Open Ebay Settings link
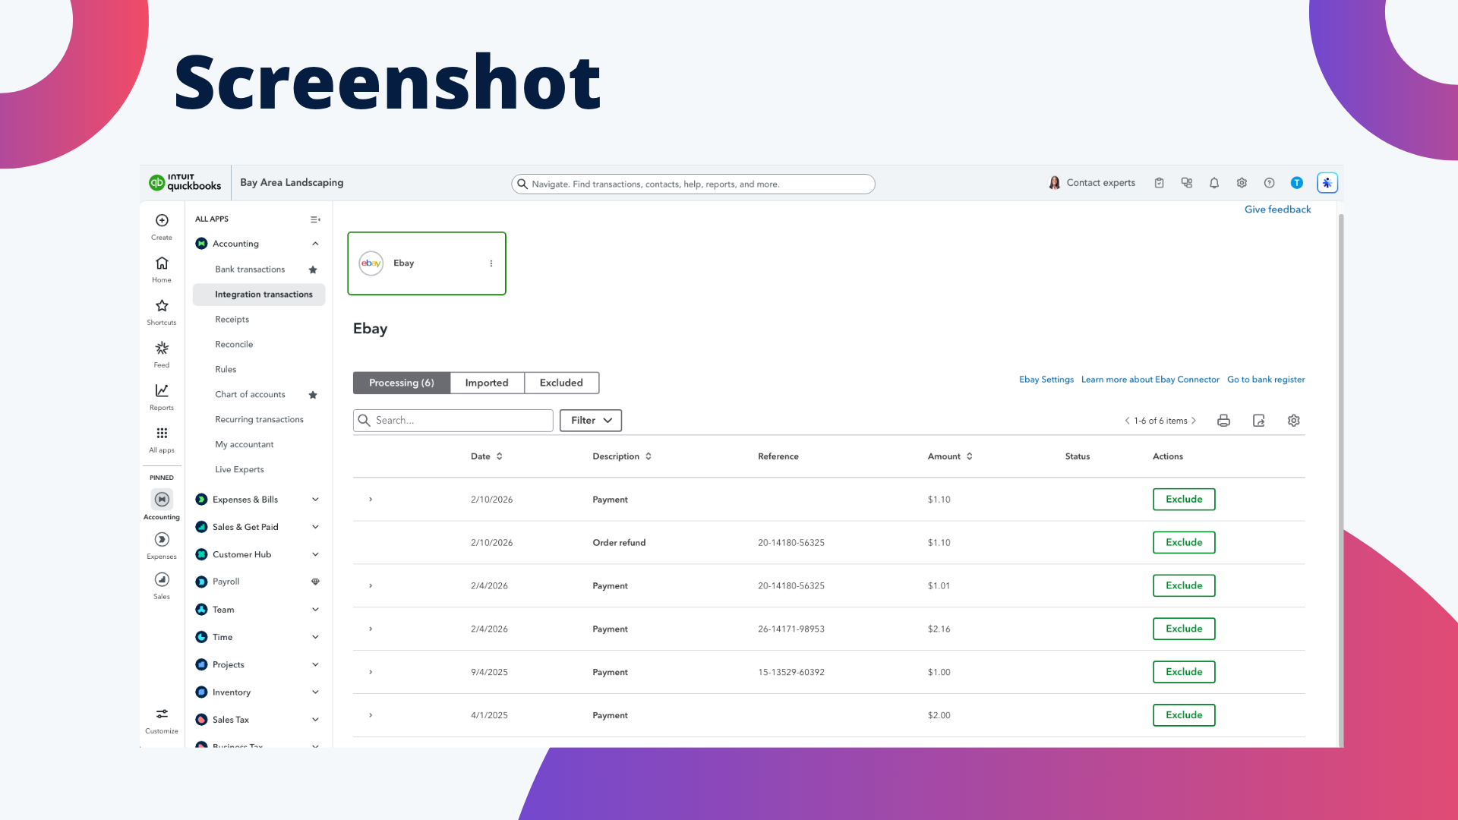 pyautogui.click(x=1046, y=380)
